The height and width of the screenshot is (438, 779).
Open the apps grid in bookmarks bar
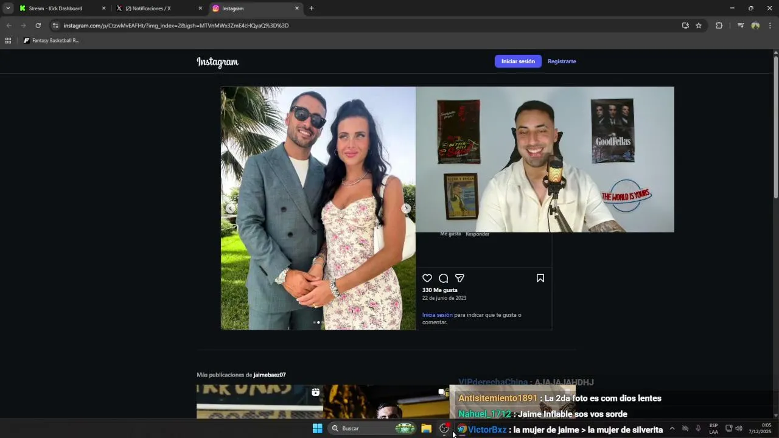point(8,41)
